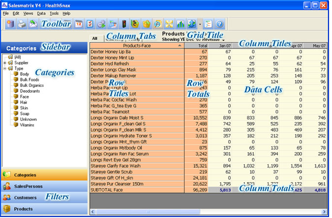Toggle sort arrow on Products-Face header
The width and height of the screenshot is (332, 218).
pyautogui.click(x=180, y=46)
